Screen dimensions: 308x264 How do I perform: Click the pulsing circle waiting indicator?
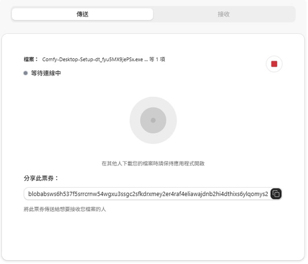[153, 120]
